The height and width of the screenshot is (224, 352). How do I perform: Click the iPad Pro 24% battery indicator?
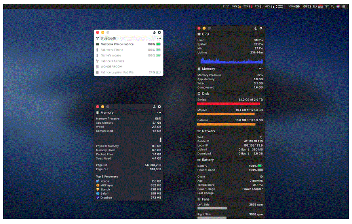pyautogui.click(x=155, y=72)
